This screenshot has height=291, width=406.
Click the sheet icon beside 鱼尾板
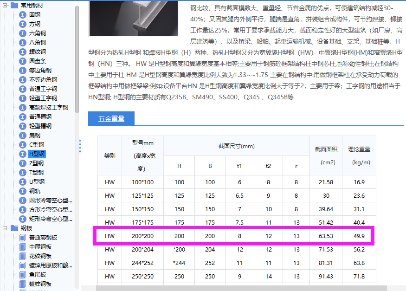tap(23, 275)
